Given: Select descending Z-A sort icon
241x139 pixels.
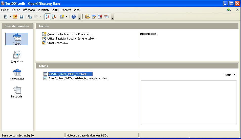Looking at the screenshot, I should pos(54,17).
